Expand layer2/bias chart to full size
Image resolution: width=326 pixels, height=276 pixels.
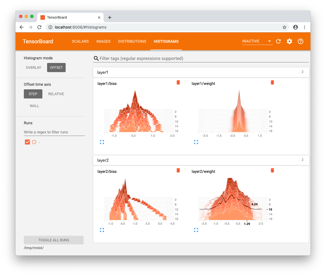pyautogui.click(x=102, y=230)
